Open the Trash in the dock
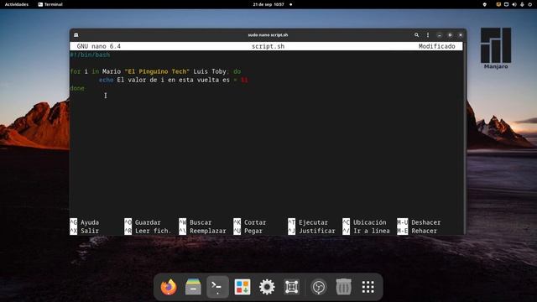This screenshot has height=302, width=537. coord(343,287)
